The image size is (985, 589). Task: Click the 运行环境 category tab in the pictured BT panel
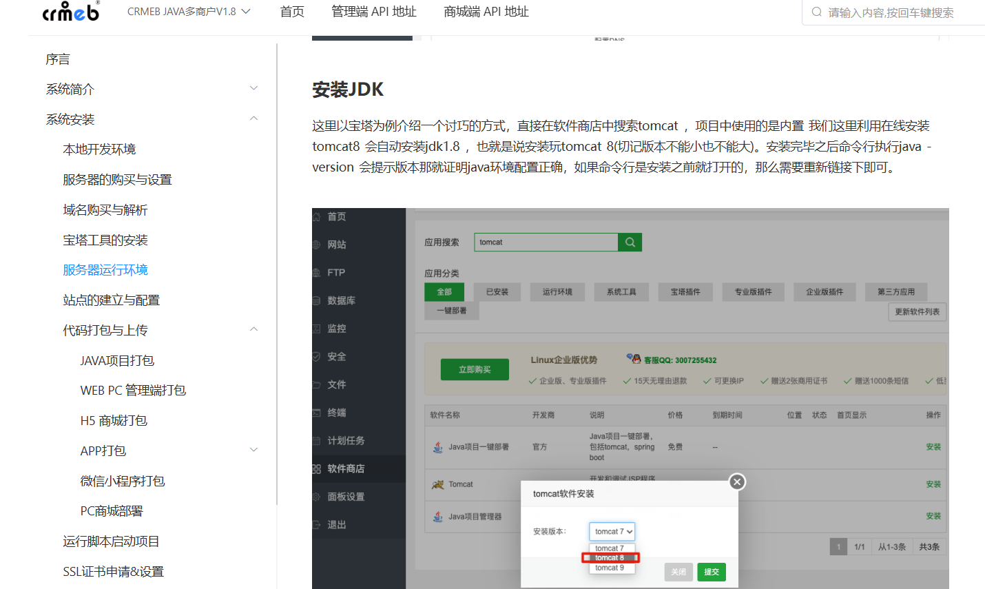click(557, 292)
